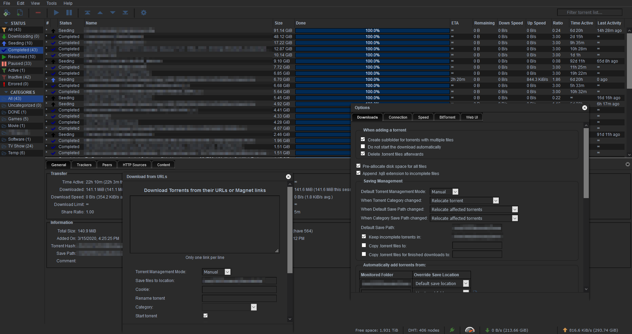Click the connection status plug icon
632x334 pixels.
[x=453, y=330]
